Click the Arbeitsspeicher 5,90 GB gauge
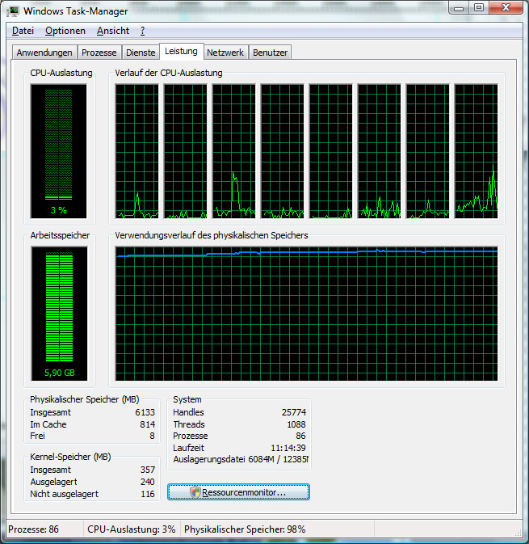529x544 pixels. tap(59, 314)
